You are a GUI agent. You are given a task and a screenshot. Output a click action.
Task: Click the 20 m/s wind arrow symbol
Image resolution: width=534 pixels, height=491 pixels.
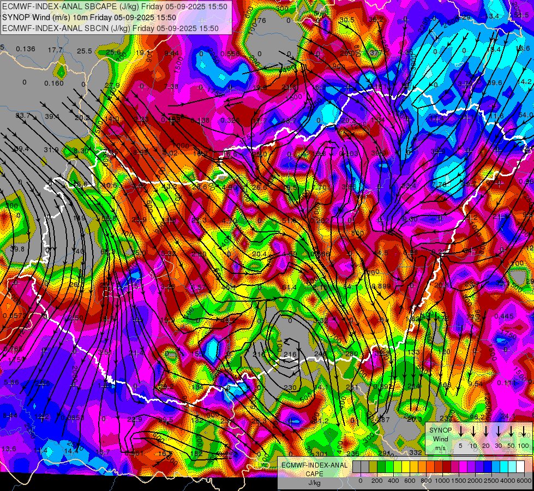[486, 431]
